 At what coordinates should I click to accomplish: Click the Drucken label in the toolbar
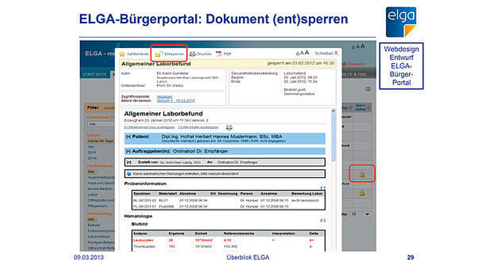tap(204, 54)
